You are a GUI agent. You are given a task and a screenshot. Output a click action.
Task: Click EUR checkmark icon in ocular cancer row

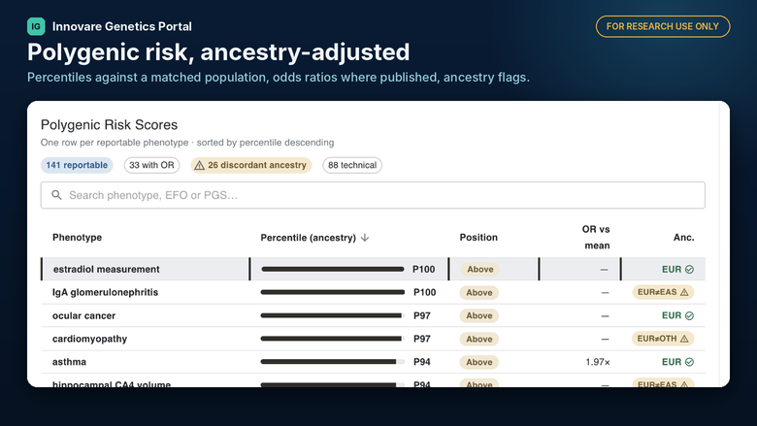coord(689,315)
